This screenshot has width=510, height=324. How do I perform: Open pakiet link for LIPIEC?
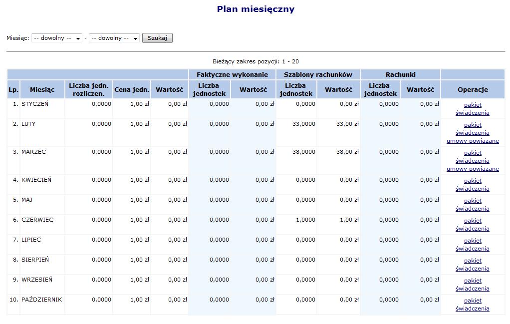tap(473, 241)
